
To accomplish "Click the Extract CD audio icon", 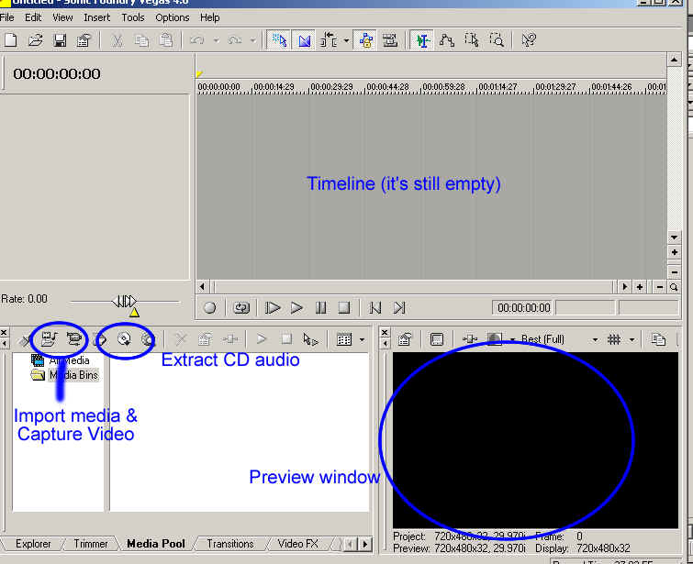I will [x=125, y=339].
